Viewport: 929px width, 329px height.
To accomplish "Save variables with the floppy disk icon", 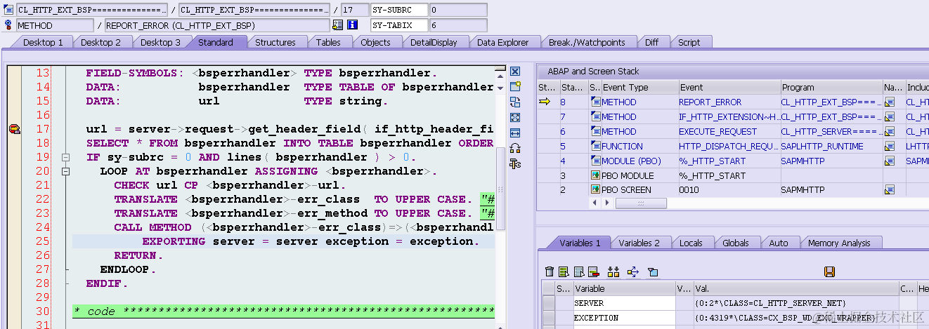I will 829,271.
